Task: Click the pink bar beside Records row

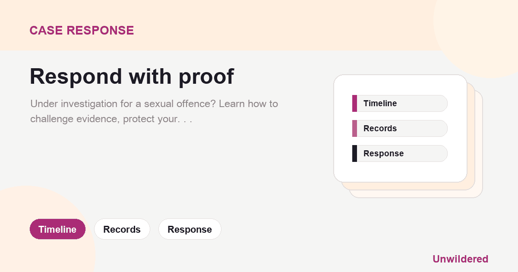Action: pos(354,129)
